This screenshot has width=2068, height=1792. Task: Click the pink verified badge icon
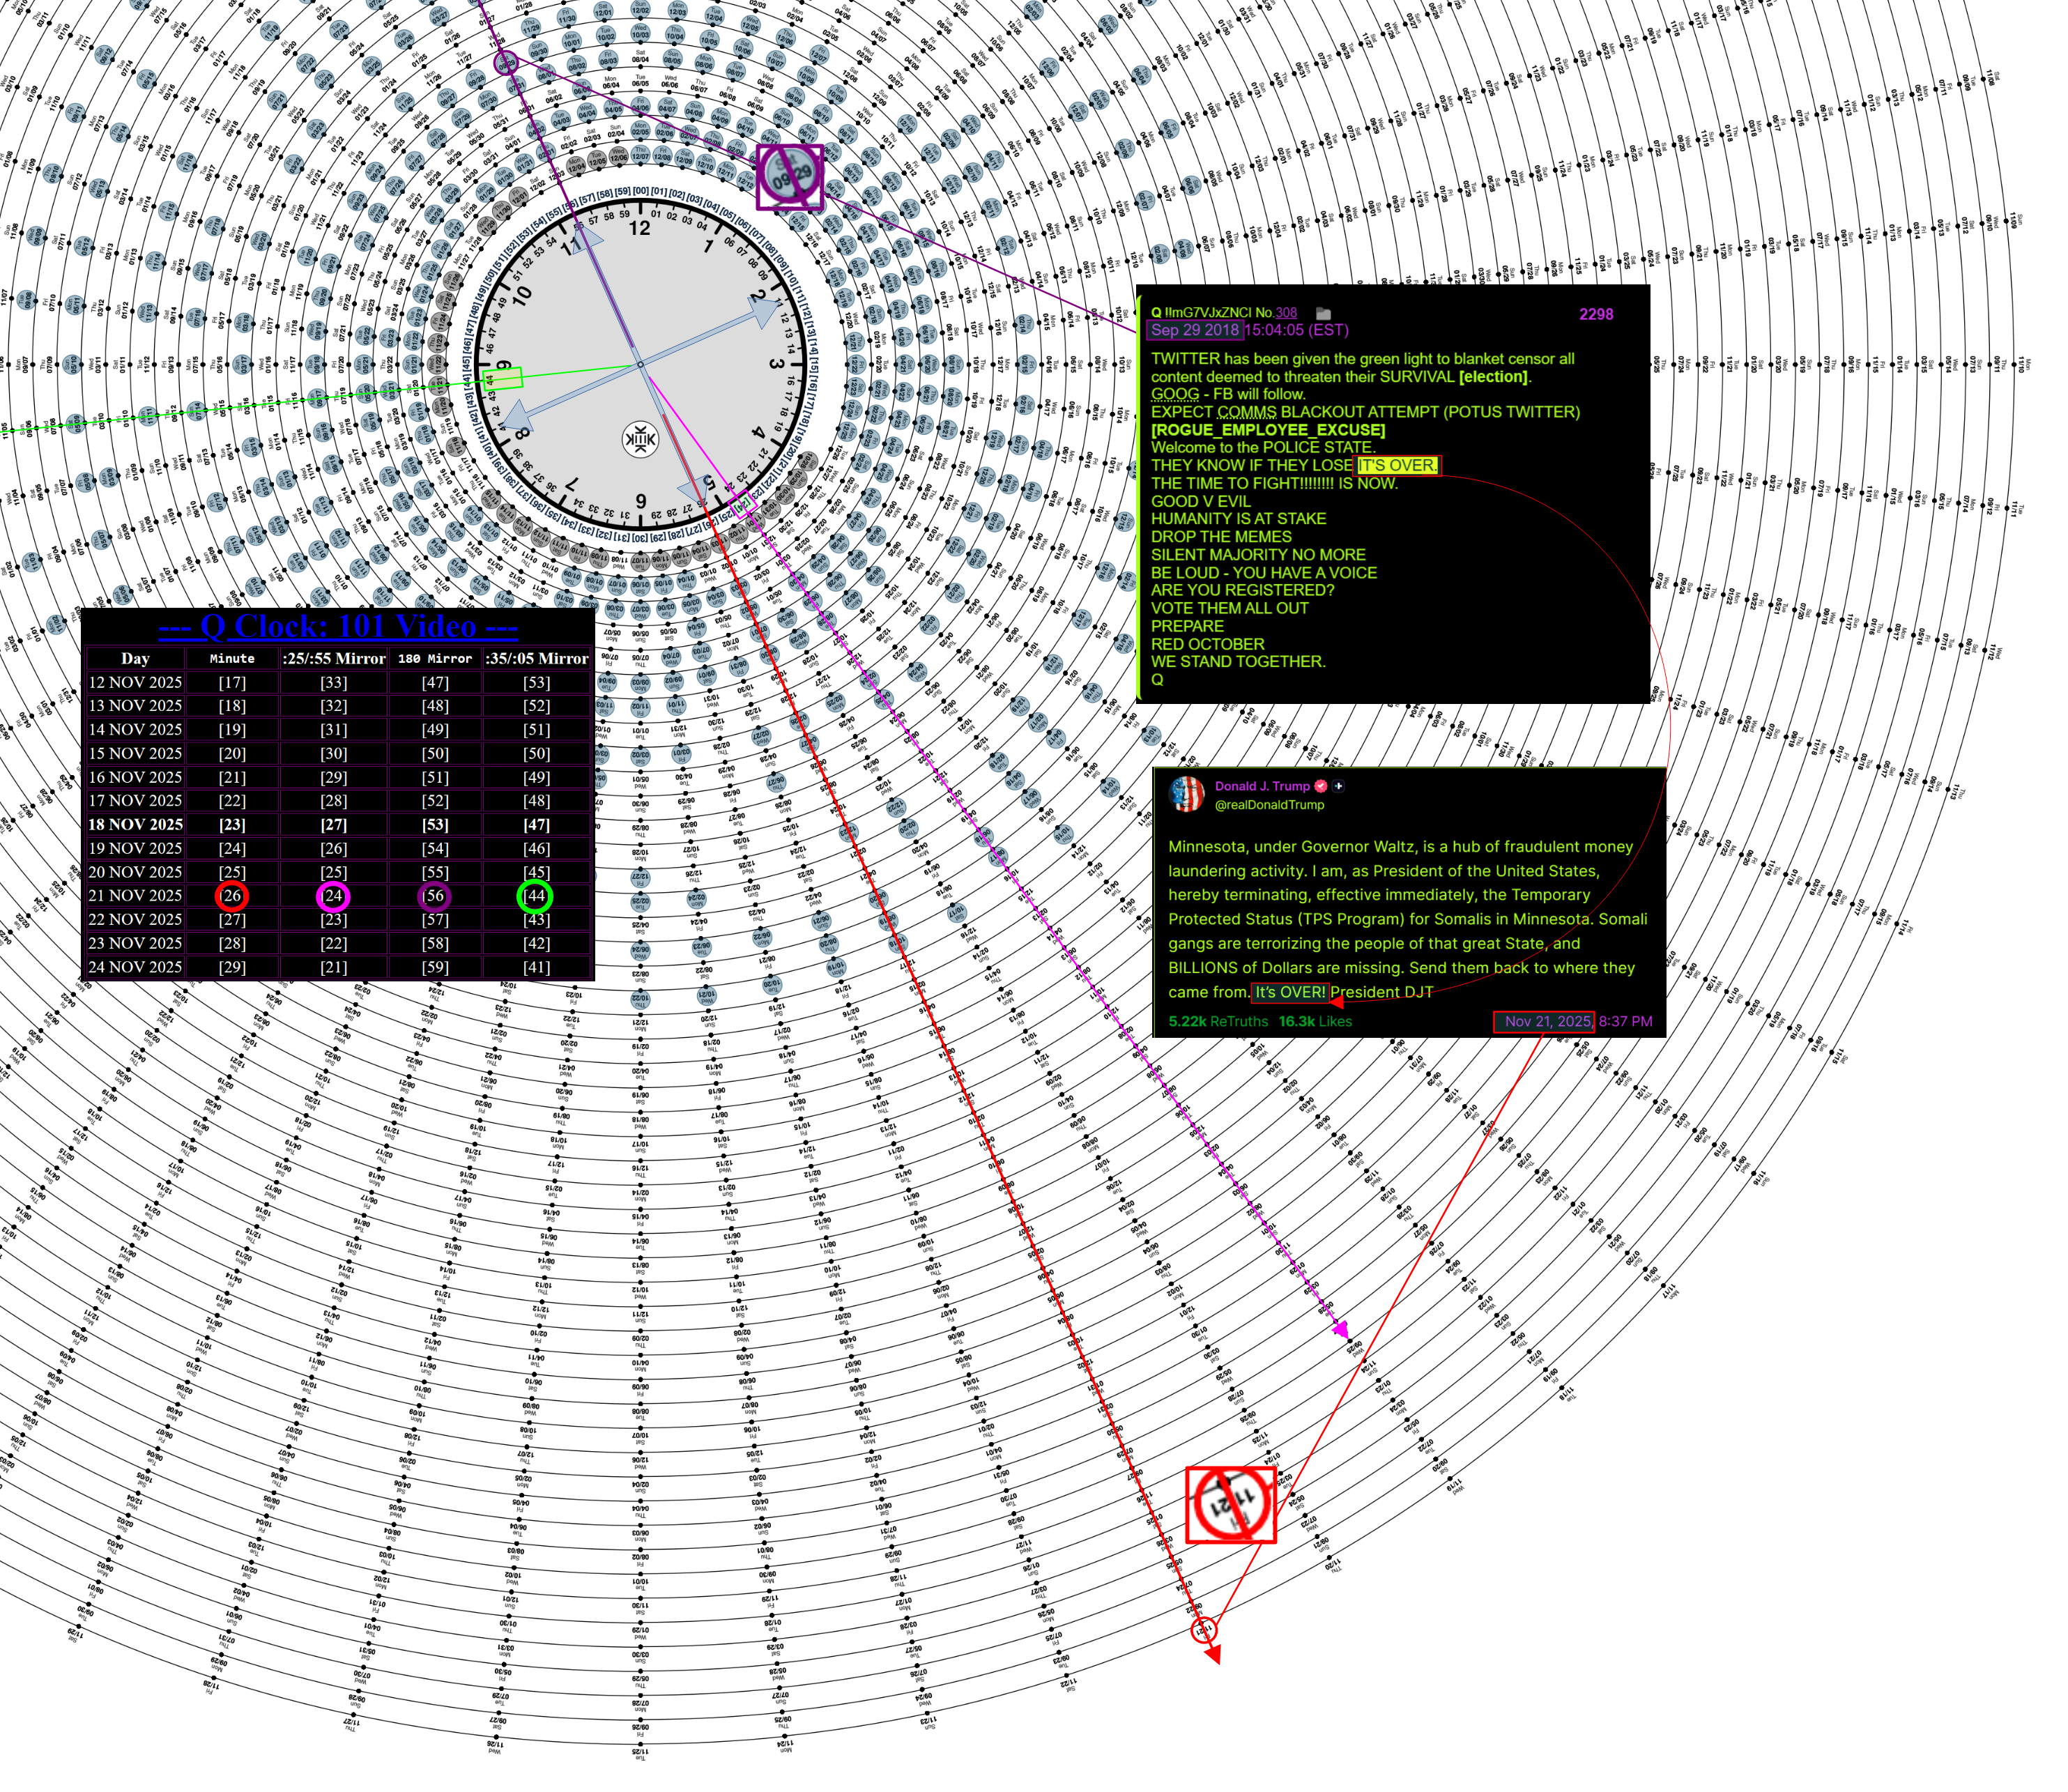click(x=1321, y=786)
